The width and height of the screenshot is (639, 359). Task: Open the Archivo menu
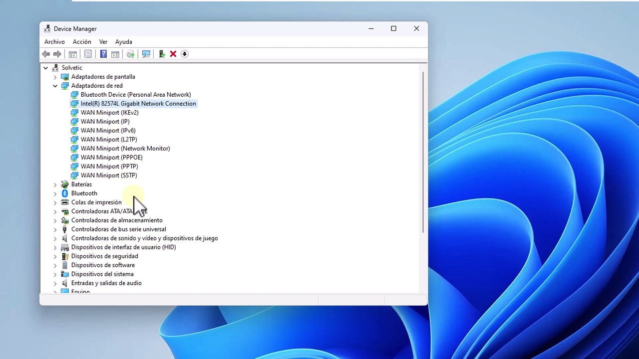click(x=54, y=42)
